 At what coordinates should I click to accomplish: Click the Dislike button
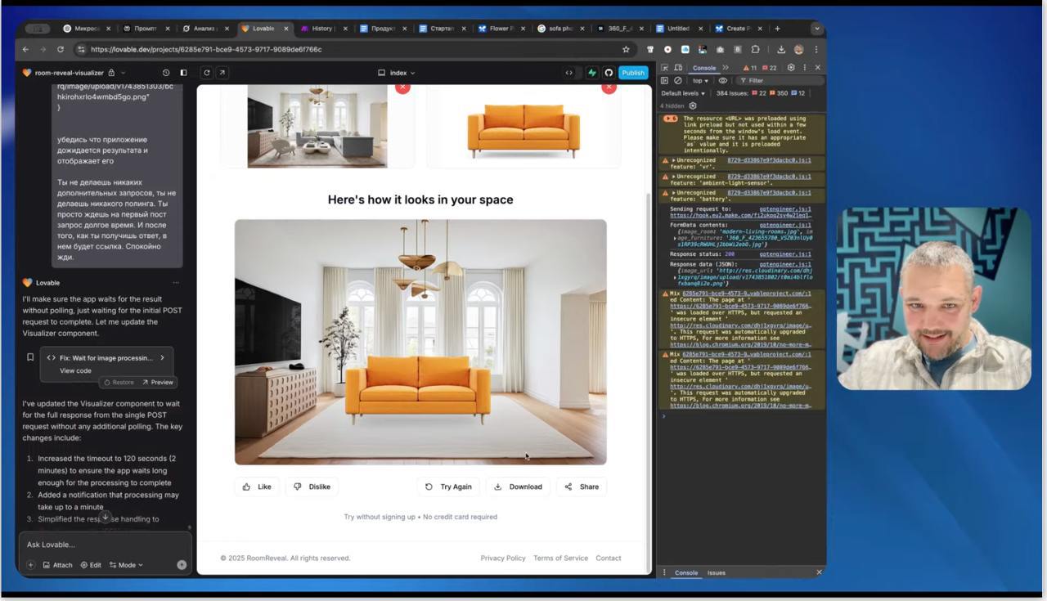click(x=312, y=487)
